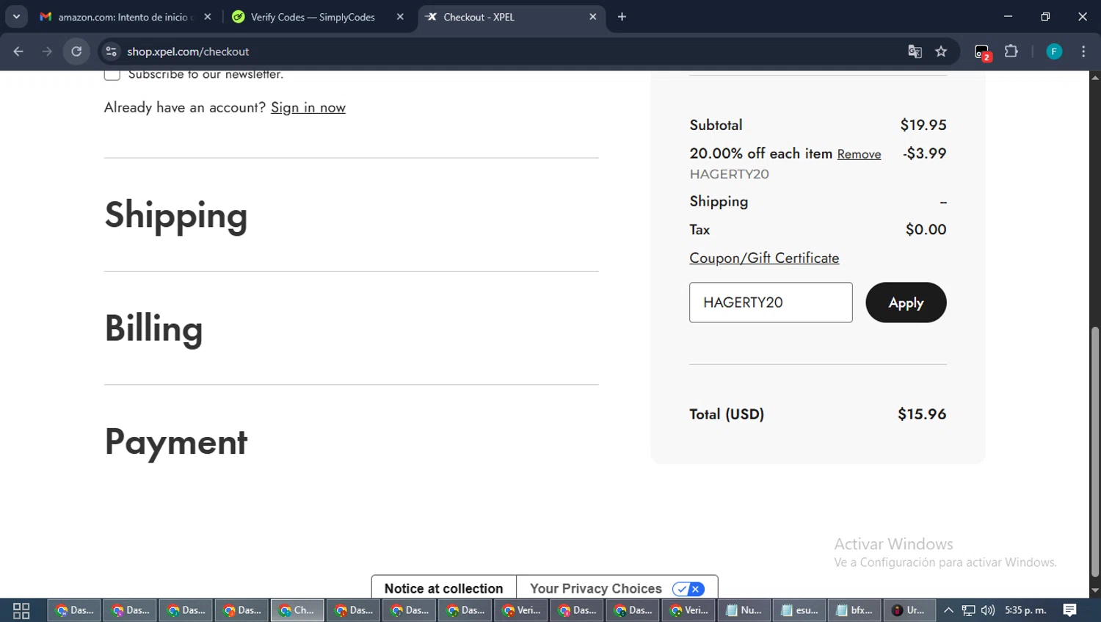Screen dimensions: 1101x622
Task: Close the amazon.com Gmail tab
Action: tap(208, 17)
